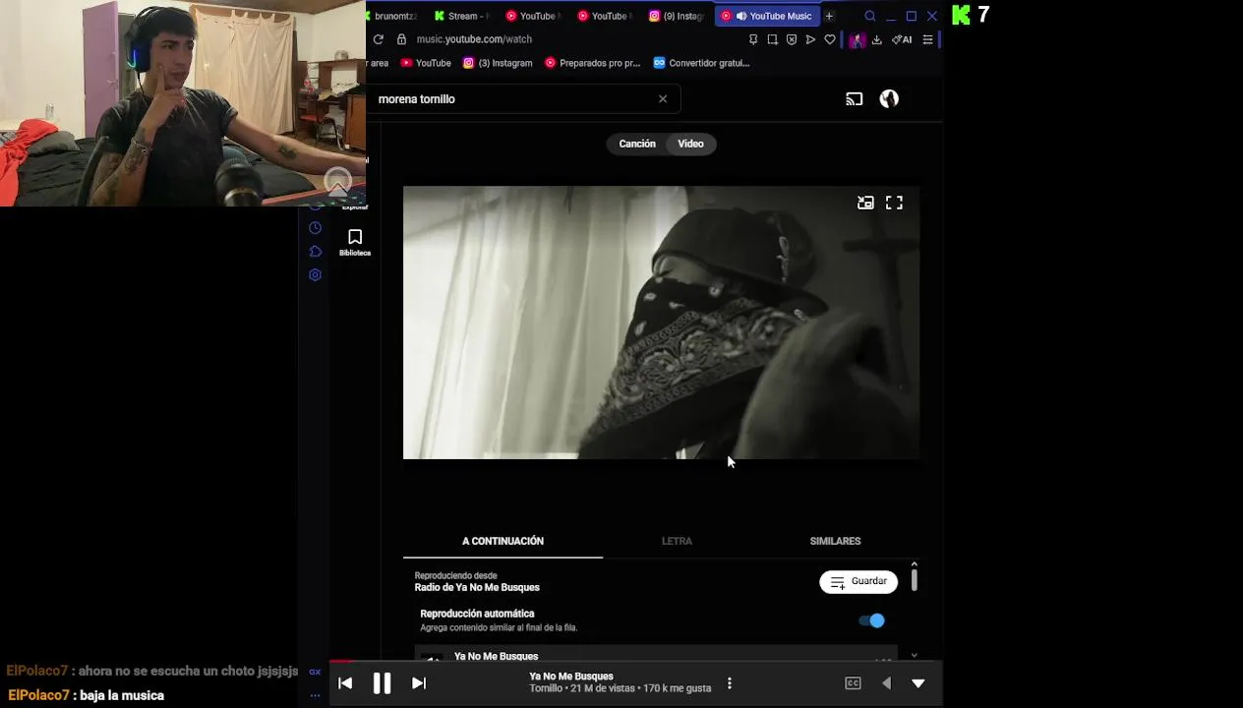This screenshot has height=708, width=1243.
Task: Switch to the SIMILARES tab
Action: pos(835,541)
